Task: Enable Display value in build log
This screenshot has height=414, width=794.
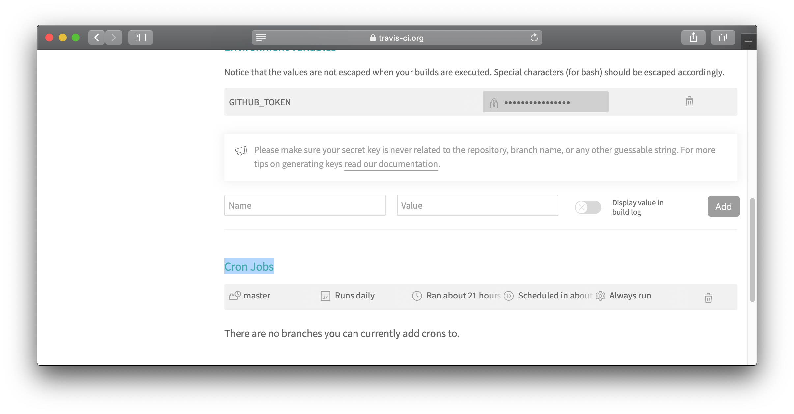Action: click(588, 207)
